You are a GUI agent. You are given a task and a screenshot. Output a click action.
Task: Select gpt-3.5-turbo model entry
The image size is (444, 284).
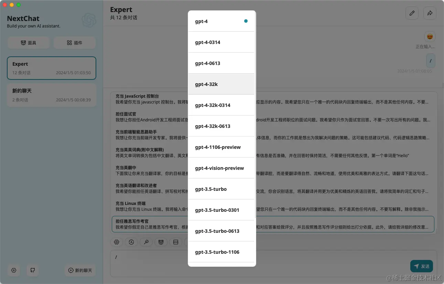pos(221,189)
